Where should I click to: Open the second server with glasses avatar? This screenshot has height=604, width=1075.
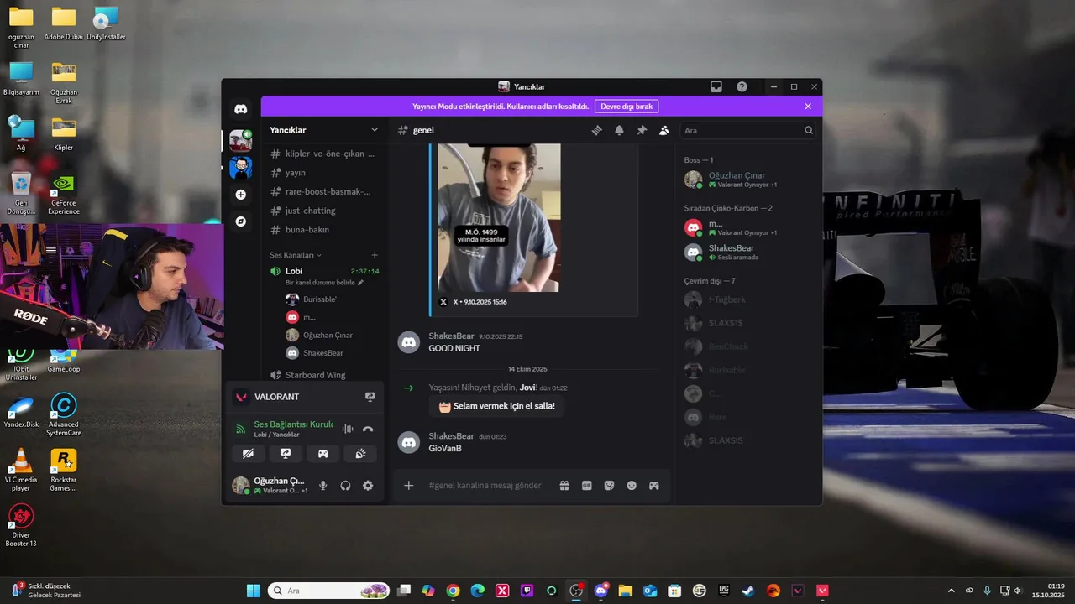[241, 167]
